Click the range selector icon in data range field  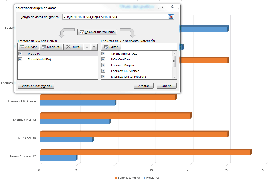(171, 17)
